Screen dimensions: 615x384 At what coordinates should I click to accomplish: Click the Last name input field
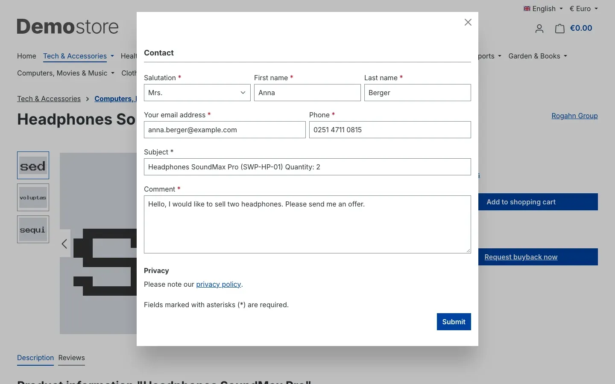pos(418,93)
